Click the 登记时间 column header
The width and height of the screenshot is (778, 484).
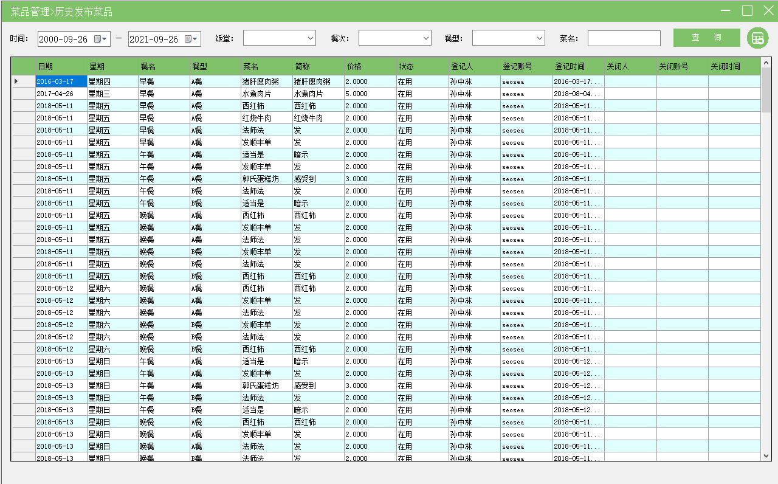pos(577,66)
